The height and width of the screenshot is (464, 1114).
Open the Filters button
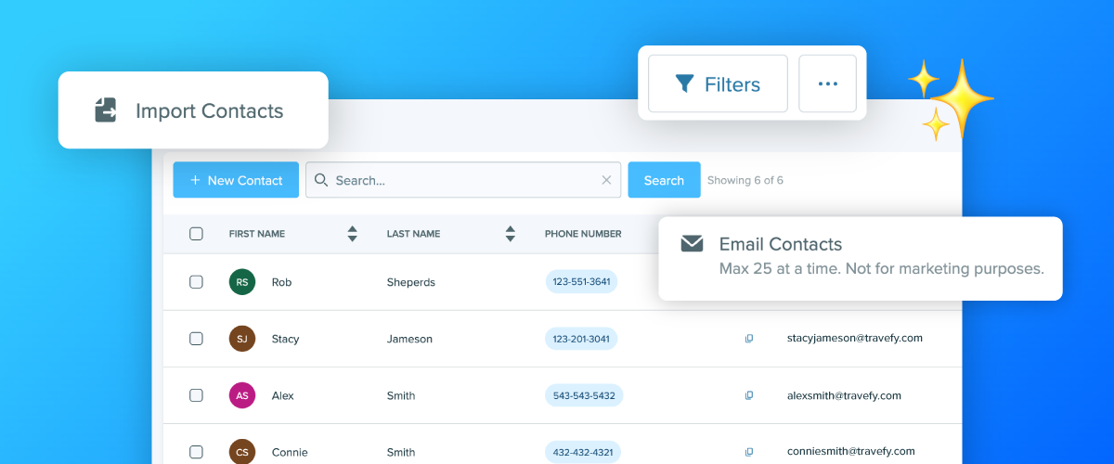(718, 84)
